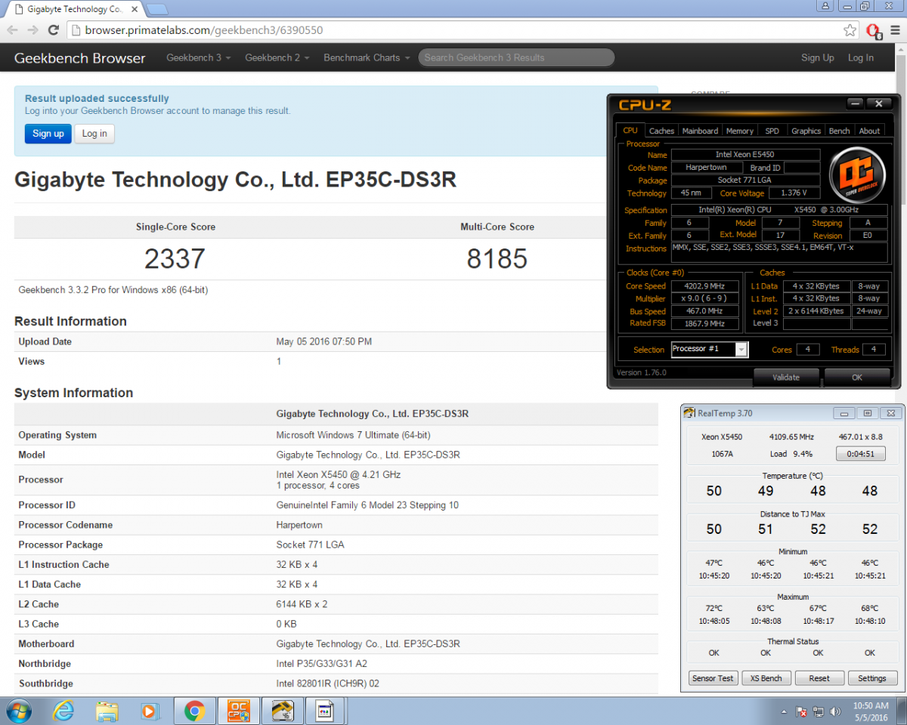Reload the Geekbench page
This screenshot has width=907, height=725.
[53, 30]
